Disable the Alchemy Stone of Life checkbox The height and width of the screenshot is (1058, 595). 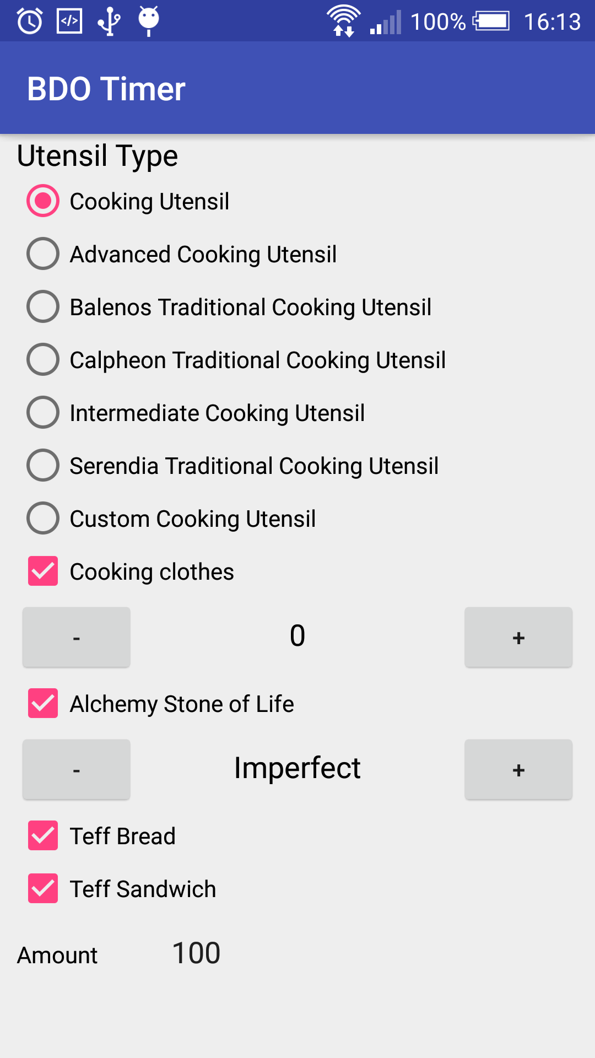[43, 704]
